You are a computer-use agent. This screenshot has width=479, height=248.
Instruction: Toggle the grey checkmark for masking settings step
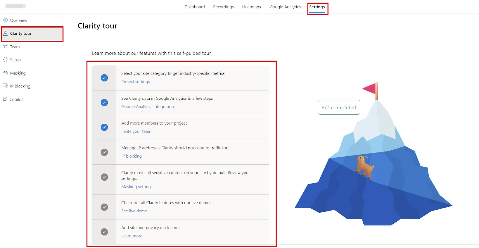pyautogui.click(x=104, y=177)
